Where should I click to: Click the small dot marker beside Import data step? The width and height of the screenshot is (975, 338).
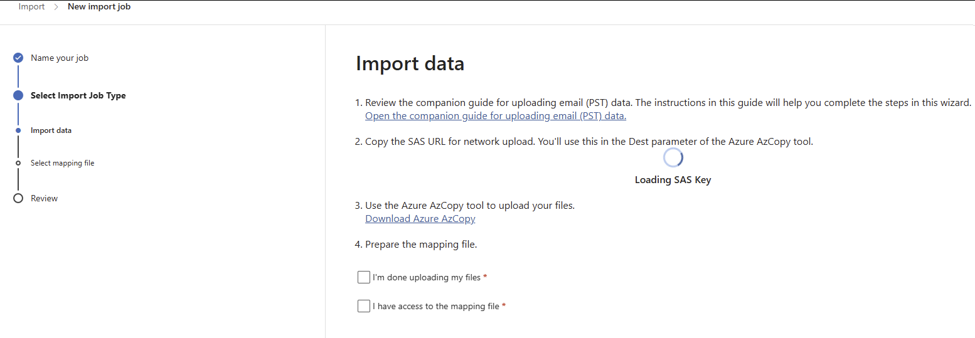[18, 130]
